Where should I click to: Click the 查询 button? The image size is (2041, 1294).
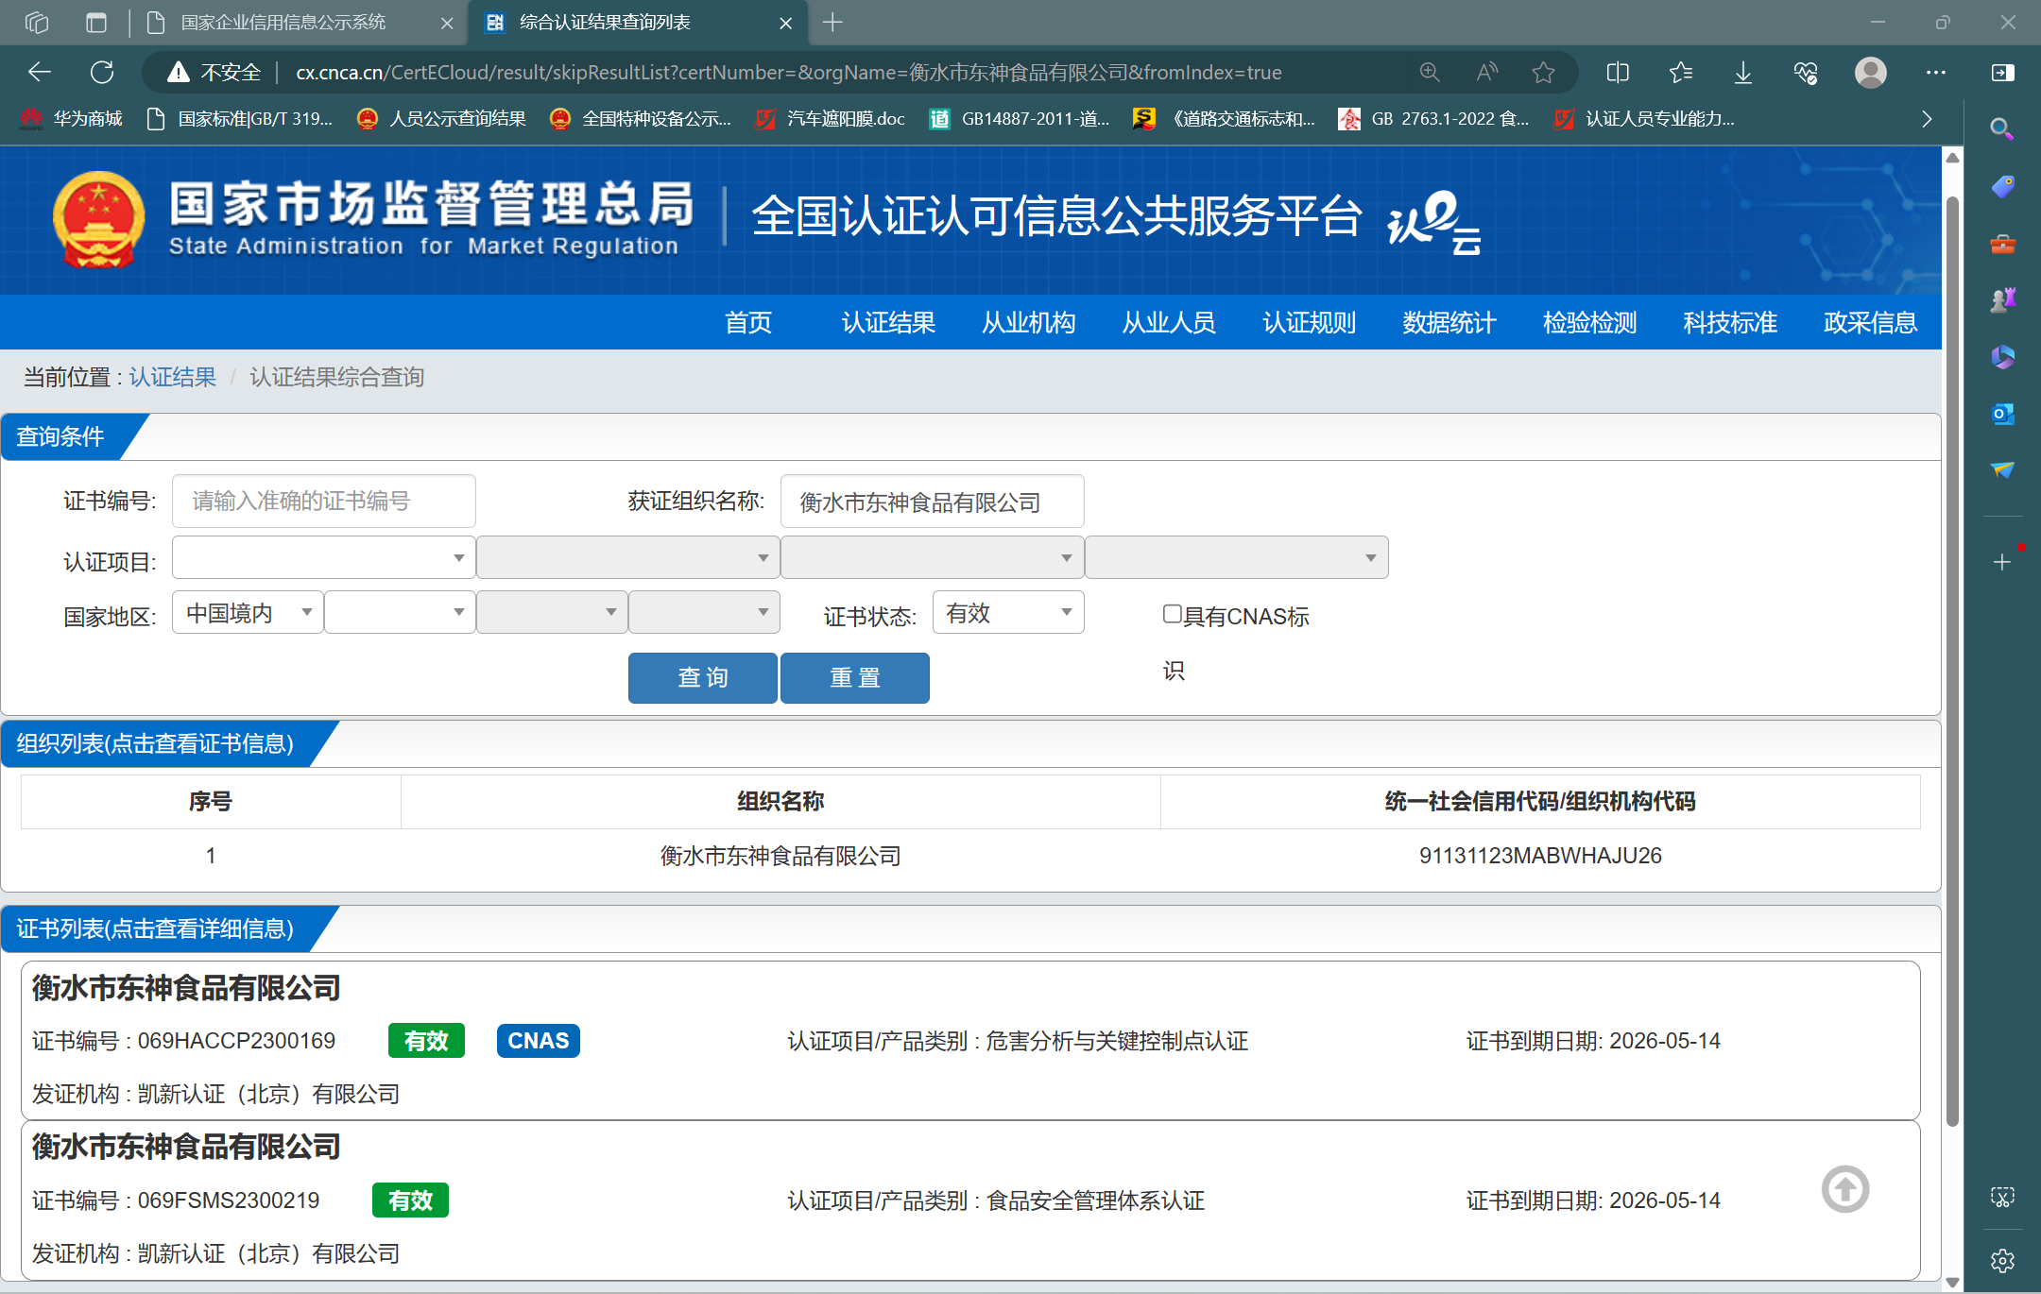coord(703,678)
